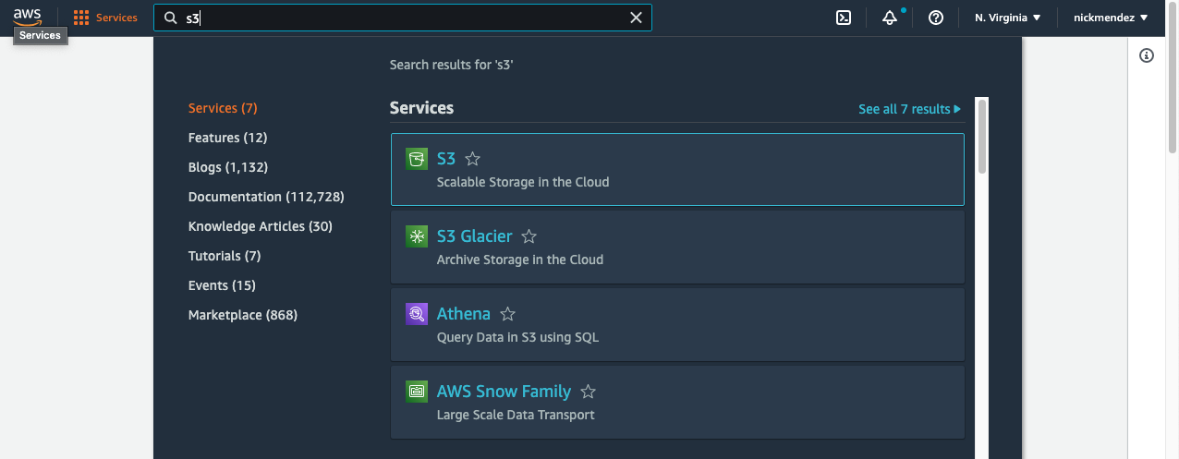Click the S3 bucket service icon
The image size is (1179, 459).
(417, 159)
